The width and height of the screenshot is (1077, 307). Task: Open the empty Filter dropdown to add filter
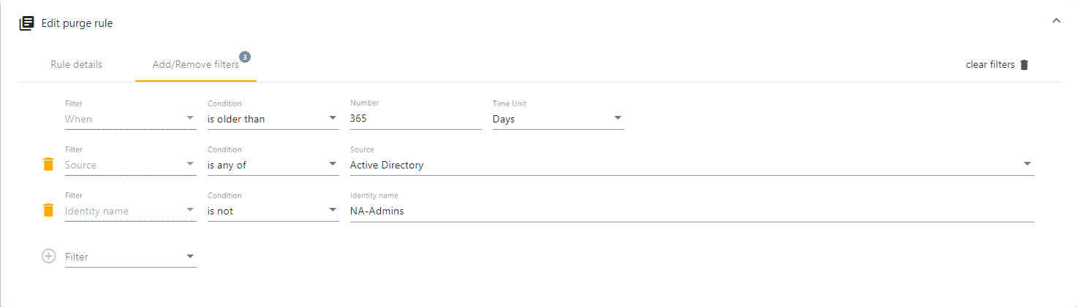(130, 257)
